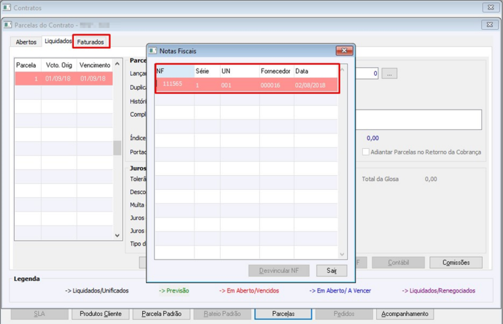Viewport: 503px width, 324px height.
Task: Click the Parcelas do Contrato window icon
Action: 7,25
